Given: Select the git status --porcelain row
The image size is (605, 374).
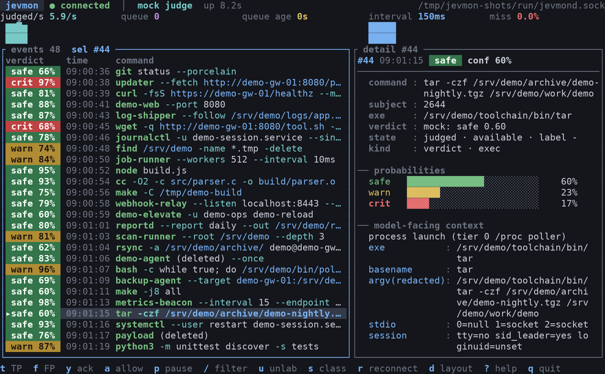Looking at the screenshot, I should pyautogui.click(x=176, y=71).
